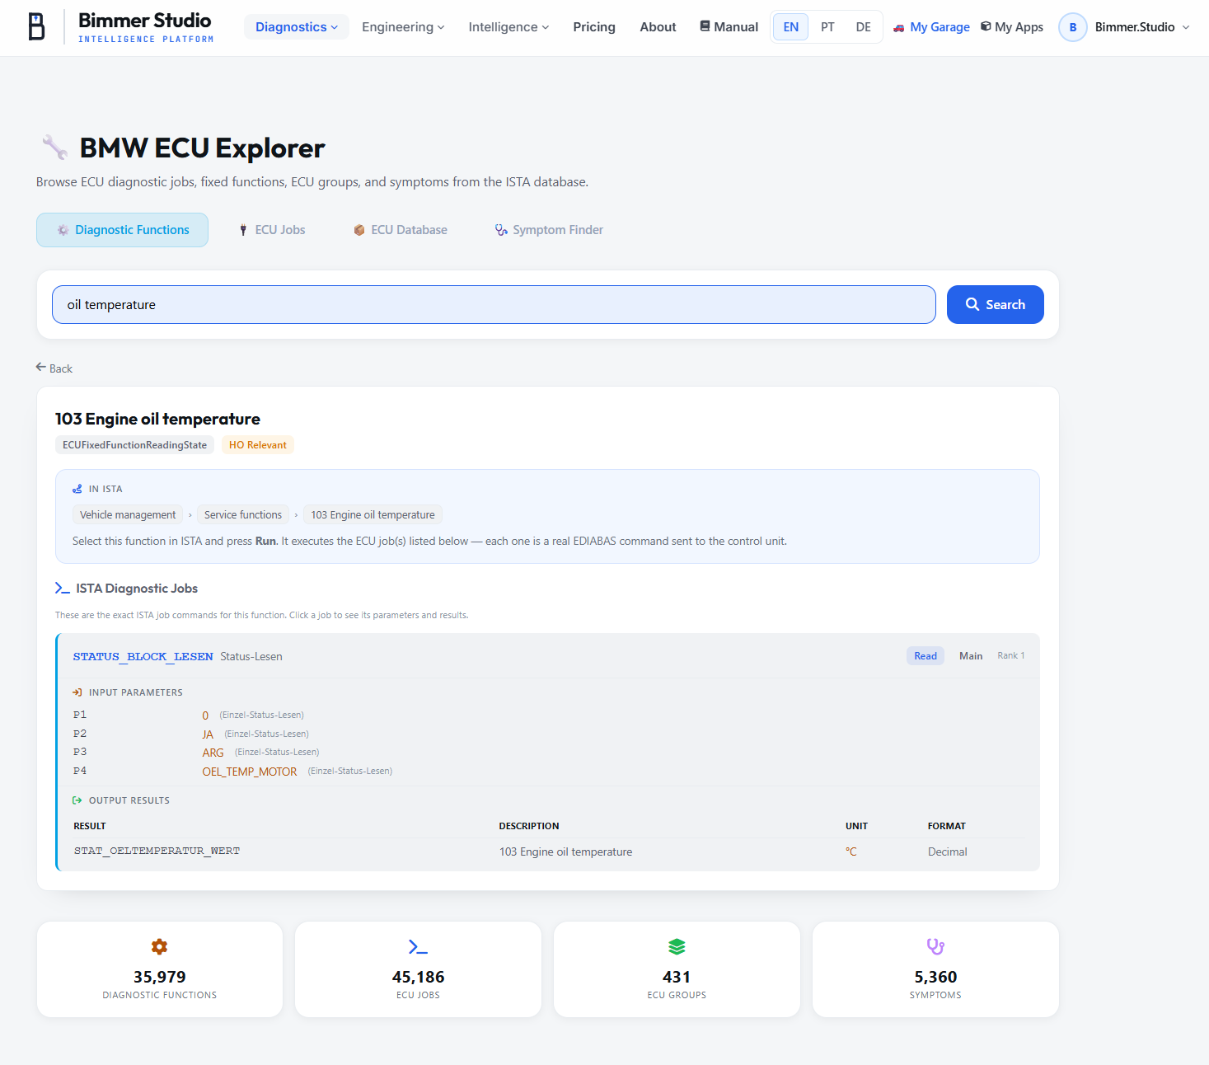Click the blue Search button
Screen dimensions: 1209x1065
996,304
